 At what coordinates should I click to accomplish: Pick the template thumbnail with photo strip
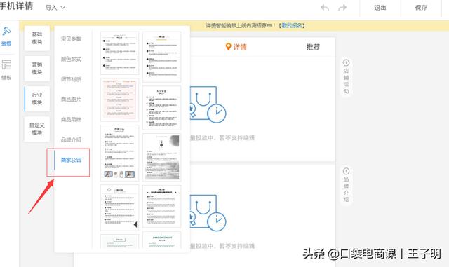click(119, 153)
